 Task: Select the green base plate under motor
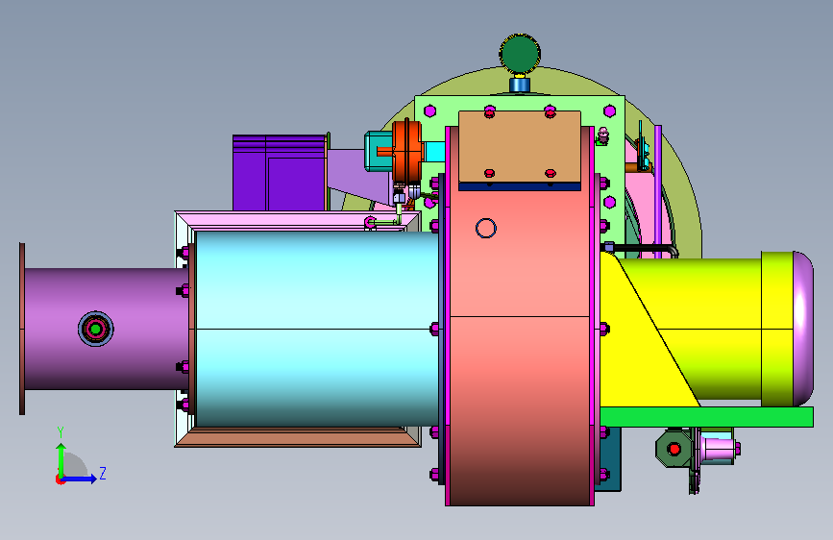[706, 417]
